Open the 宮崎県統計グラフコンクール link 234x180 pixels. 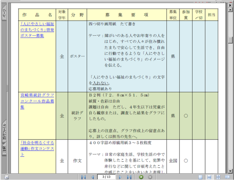(x=37, y=101)
